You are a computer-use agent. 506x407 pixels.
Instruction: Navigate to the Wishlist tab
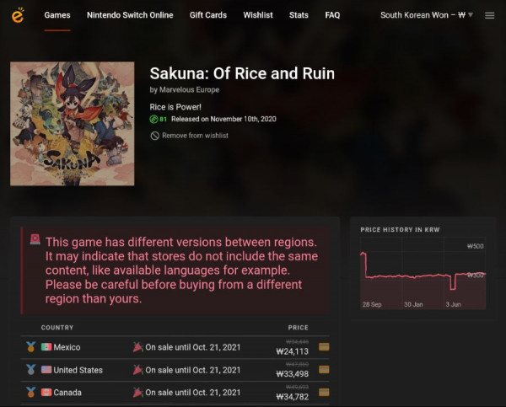pos(258,15)
